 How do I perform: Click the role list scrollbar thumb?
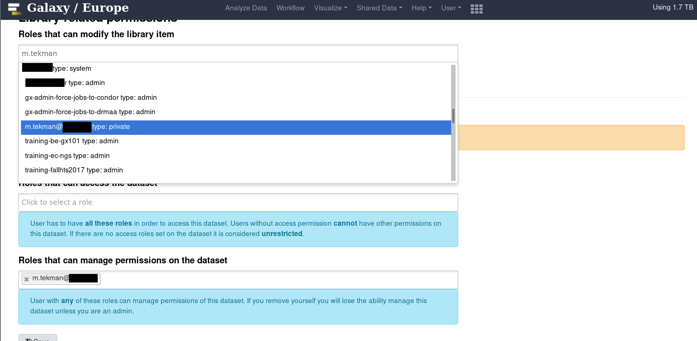[453, 116]
